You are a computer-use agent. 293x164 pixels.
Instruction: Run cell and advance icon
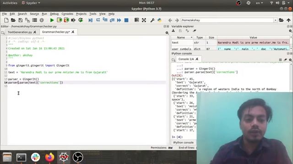coord(66,20)
